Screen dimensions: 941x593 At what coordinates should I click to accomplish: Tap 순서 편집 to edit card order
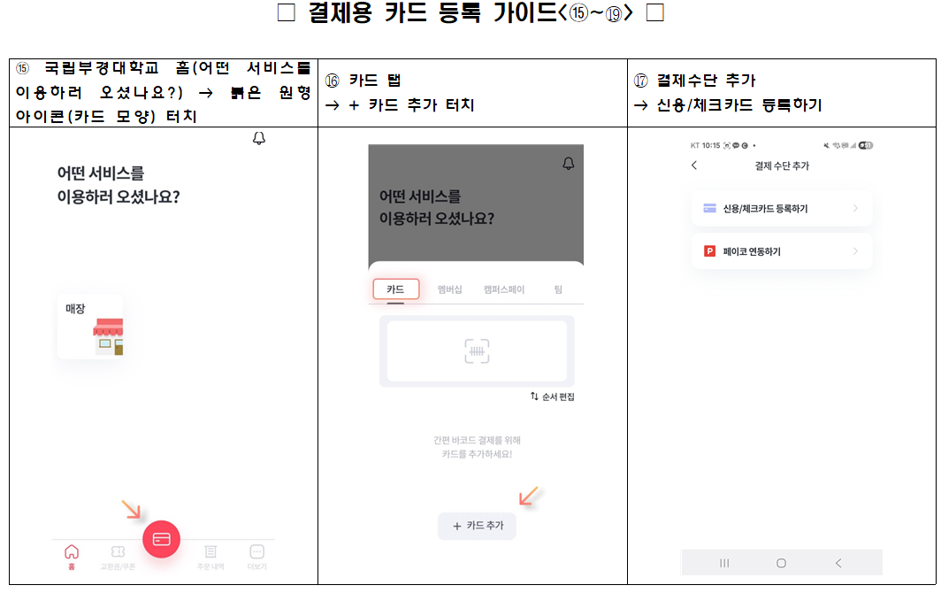(552, 397)
